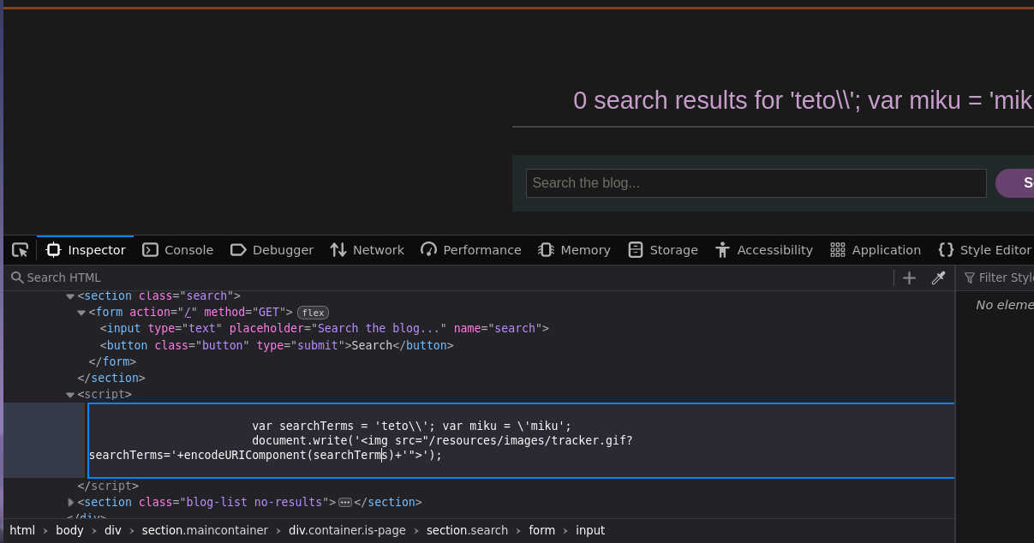Switch to the Inspector tab
The height and width of the screenshot is (543, 1034).
[x=86, y=250]
